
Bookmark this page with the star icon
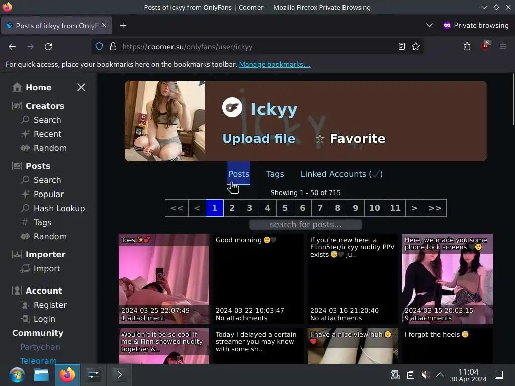tap(416, 47)
